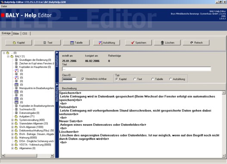Click the Debitorenbuchhaltung (Fibu) folder icon
The image size is (227, 164).
point(16,131)
